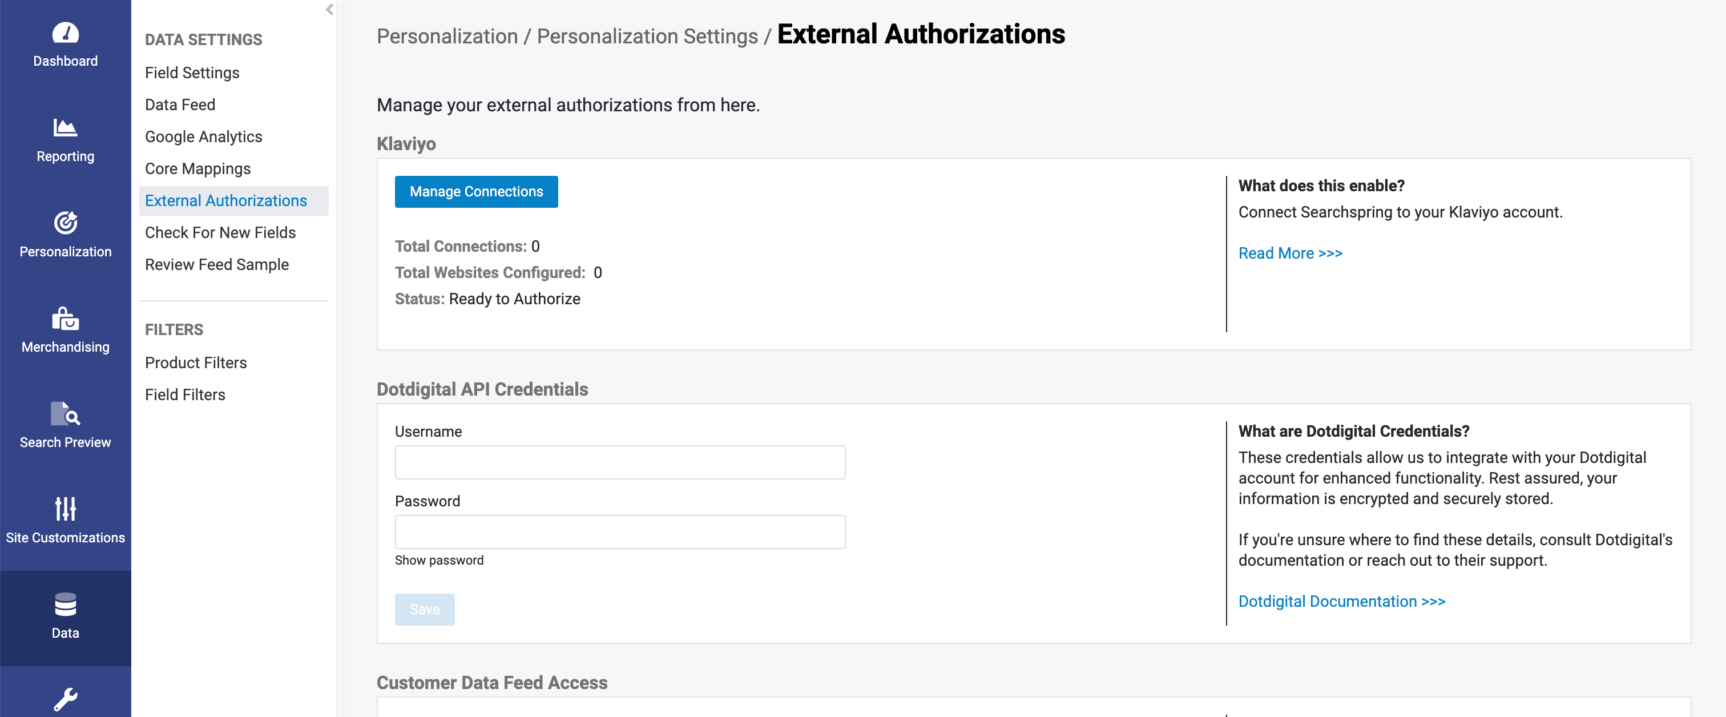Focus the Password input field
Viewport: 1726px width, 717px height.
coord(620,532)
